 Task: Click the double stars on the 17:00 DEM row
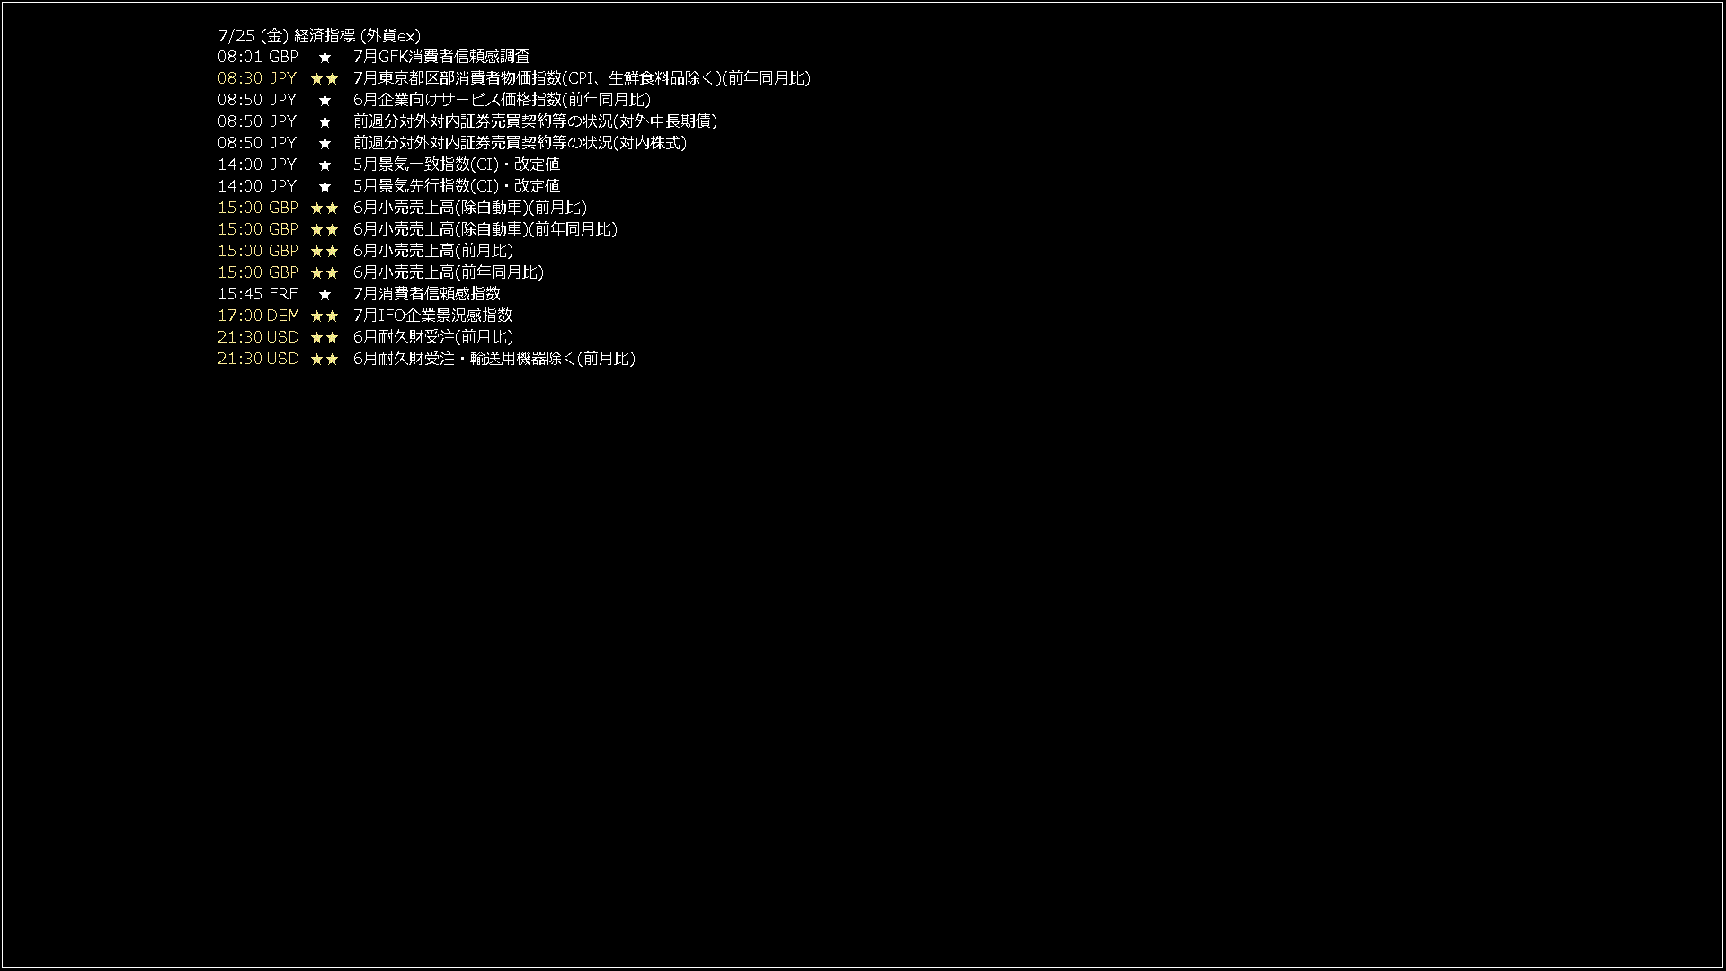pos(325,316)
